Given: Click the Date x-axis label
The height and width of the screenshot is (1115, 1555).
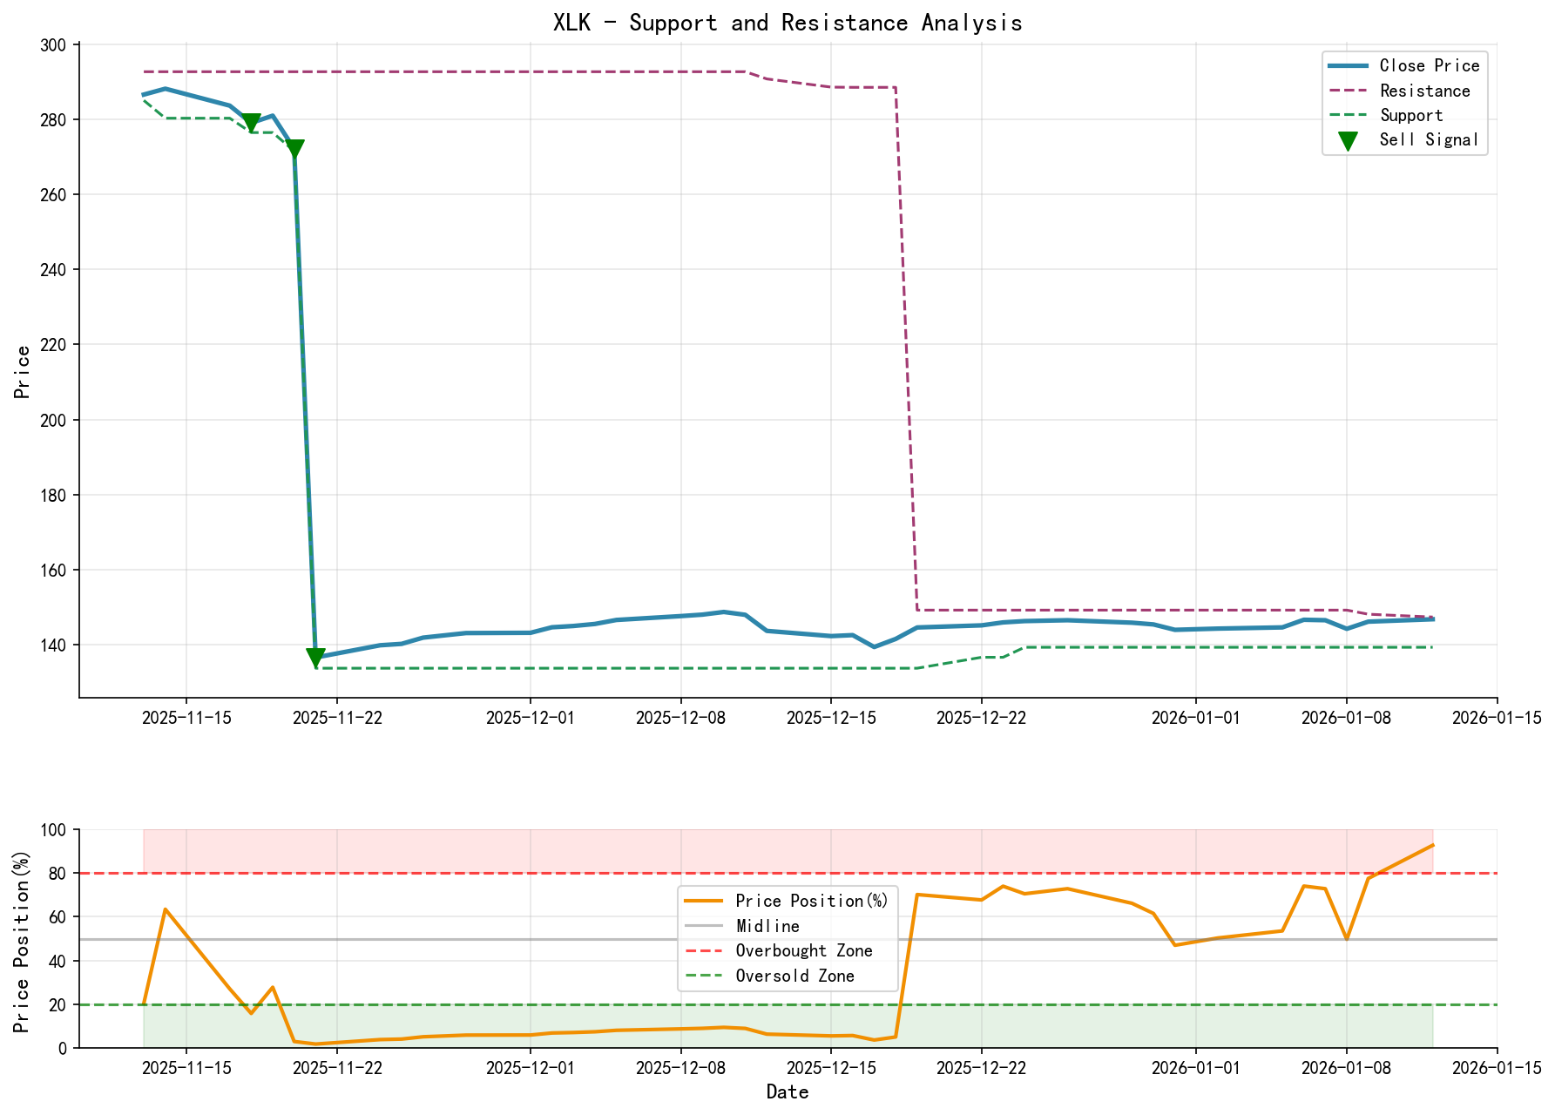Looking at the screenshot, I should click(788, 1091).
